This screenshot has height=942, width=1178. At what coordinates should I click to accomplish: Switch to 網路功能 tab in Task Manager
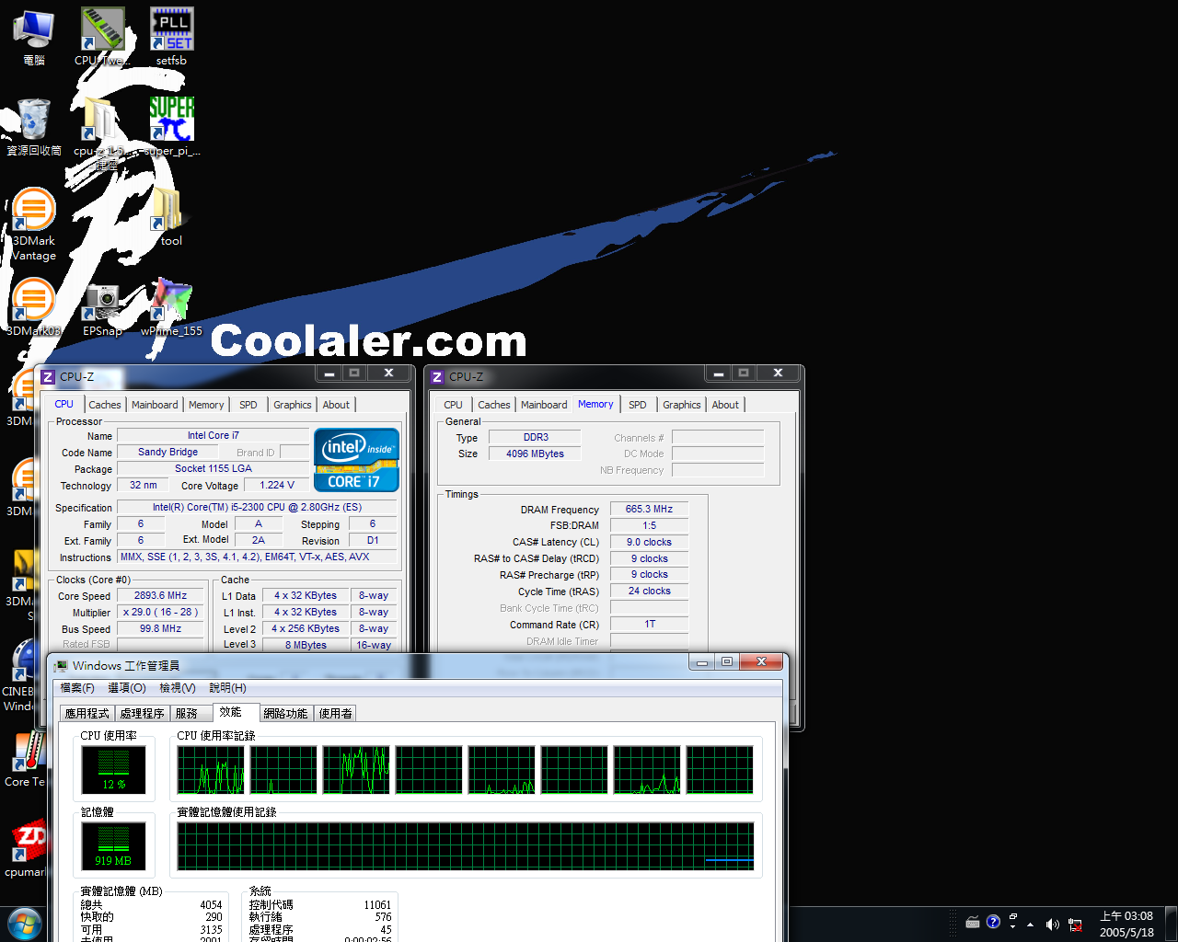click(x=286, y=714)
